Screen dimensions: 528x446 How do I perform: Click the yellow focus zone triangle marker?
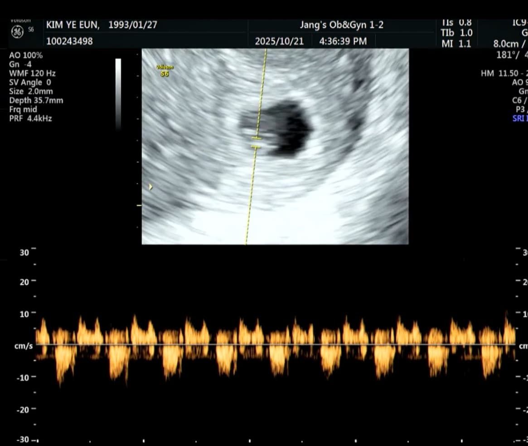point(150,186)
